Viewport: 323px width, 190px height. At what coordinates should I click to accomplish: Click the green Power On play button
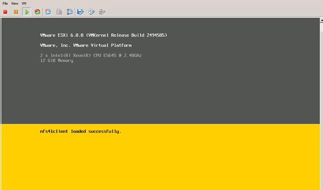coord(26,12)
